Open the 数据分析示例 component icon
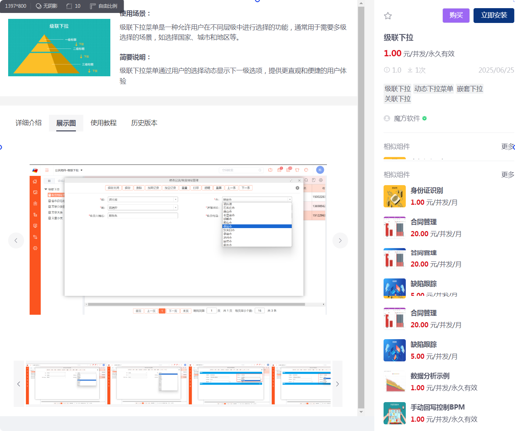 395,382
